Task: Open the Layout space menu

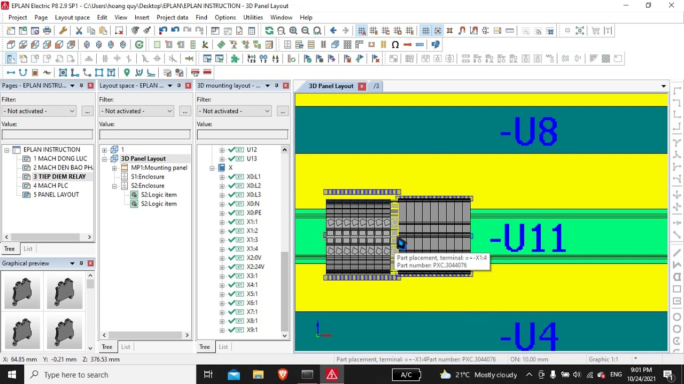Action: click(x=72, y=18)
